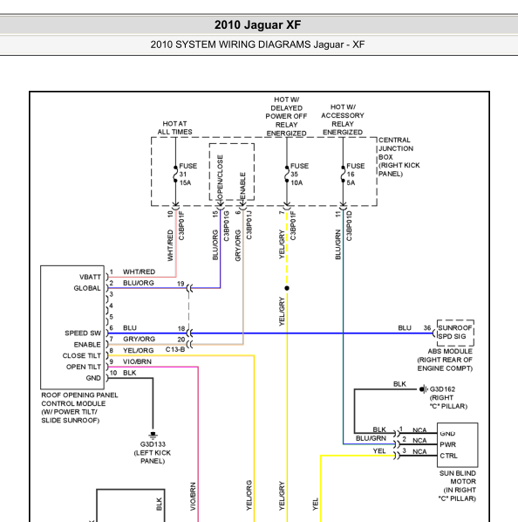Click the "CLOSE TILT" terminal label

(x=81, y=355)
